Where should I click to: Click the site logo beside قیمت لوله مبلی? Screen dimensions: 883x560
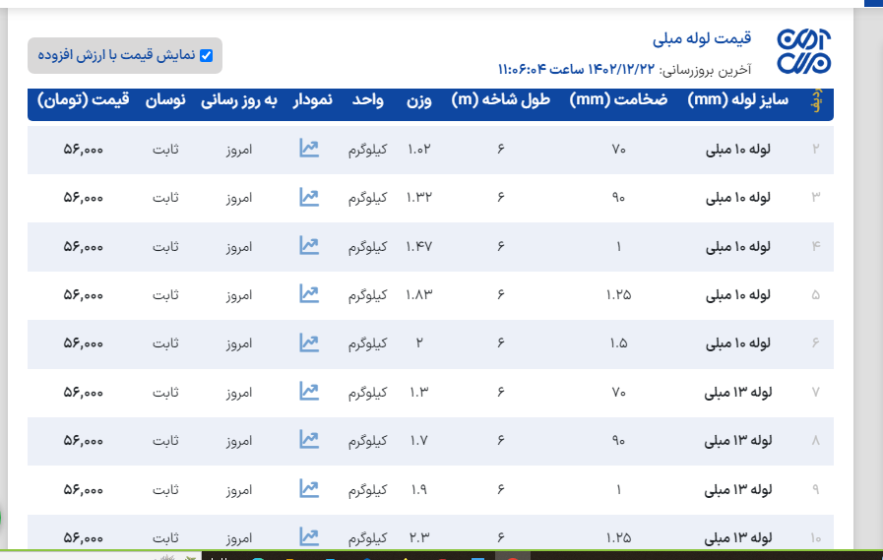804,52
